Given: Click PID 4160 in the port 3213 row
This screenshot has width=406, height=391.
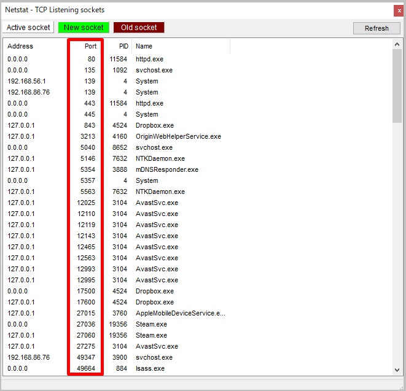Looking at the screenshot, I should tap(120, 136).
